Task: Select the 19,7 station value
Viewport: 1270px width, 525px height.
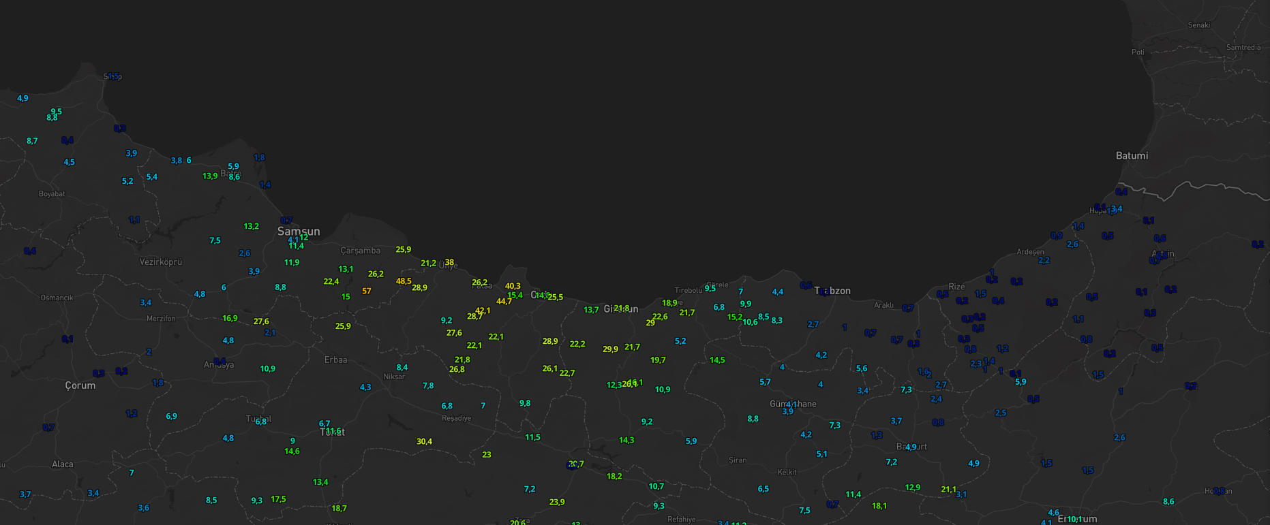Action: (658, 360)
